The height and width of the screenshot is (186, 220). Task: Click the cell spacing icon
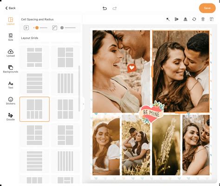[26, 28]
